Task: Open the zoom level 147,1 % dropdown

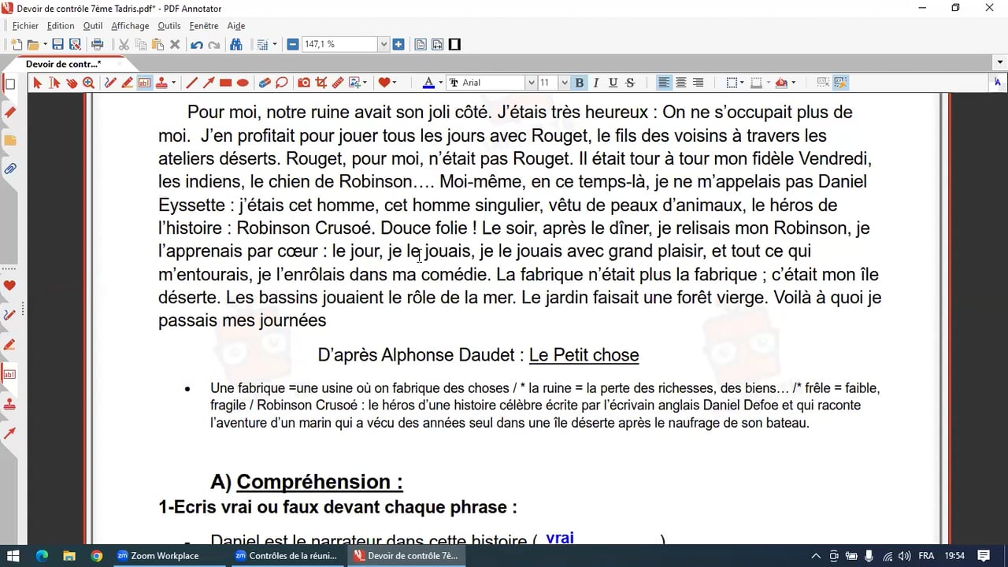Action: pos(384,45)
